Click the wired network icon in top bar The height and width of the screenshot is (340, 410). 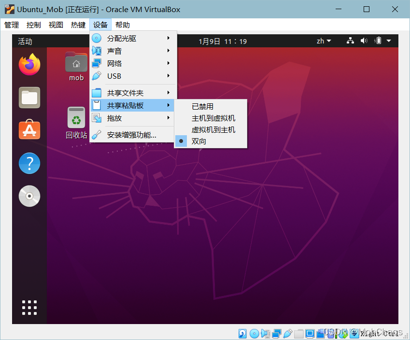point(351,41)
